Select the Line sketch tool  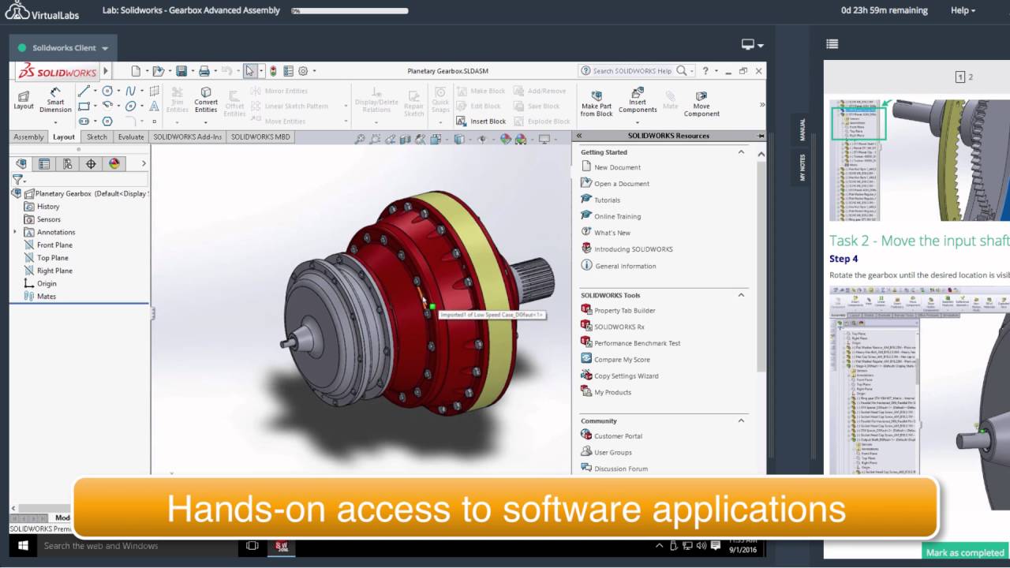coord(84,91)
